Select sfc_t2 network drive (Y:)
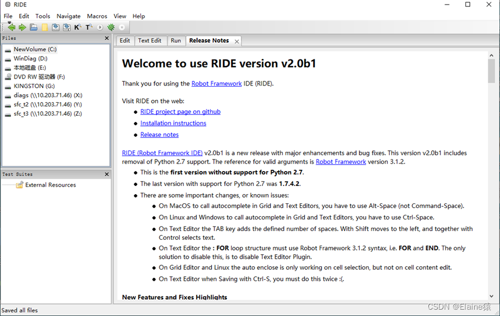Image resolution: width=500 pixels, height=316 pixels. coord(48,105)
